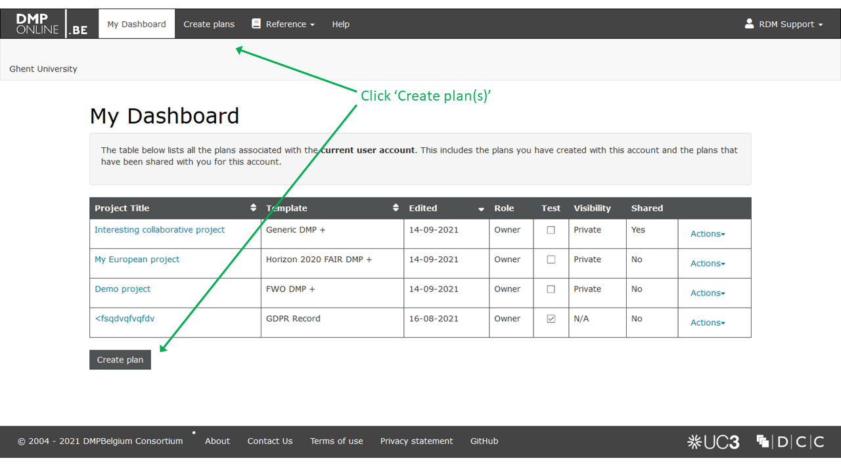Sort table by Template arrows
Image resolution: width=841 pixels, height=473 pixels.
tap(396, 208)
